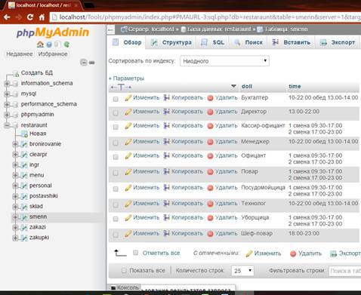Viewport: 361px width, 295px height.
Task: Click the copy icon in Официант row
Action: 166,156
